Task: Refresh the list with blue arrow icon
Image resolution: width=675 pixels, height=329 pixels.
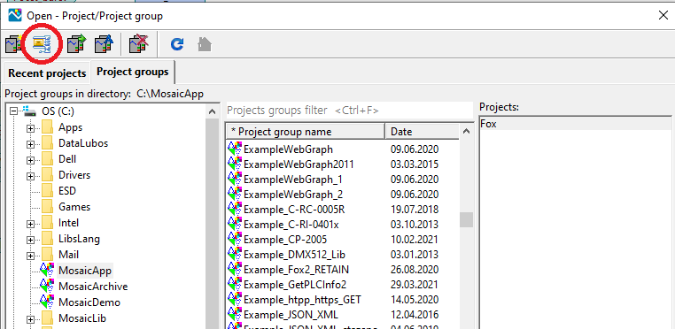Action: pyautogui.click(x=177, y=44)
